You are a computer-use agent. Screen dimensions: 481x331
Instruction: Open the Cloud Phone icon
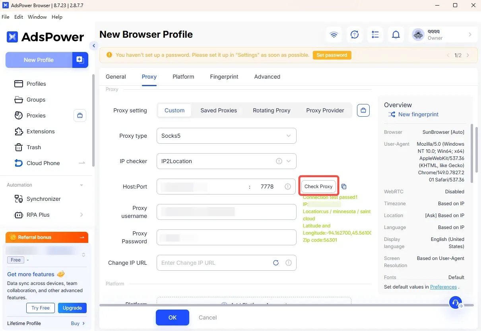(x=19, y=163)
